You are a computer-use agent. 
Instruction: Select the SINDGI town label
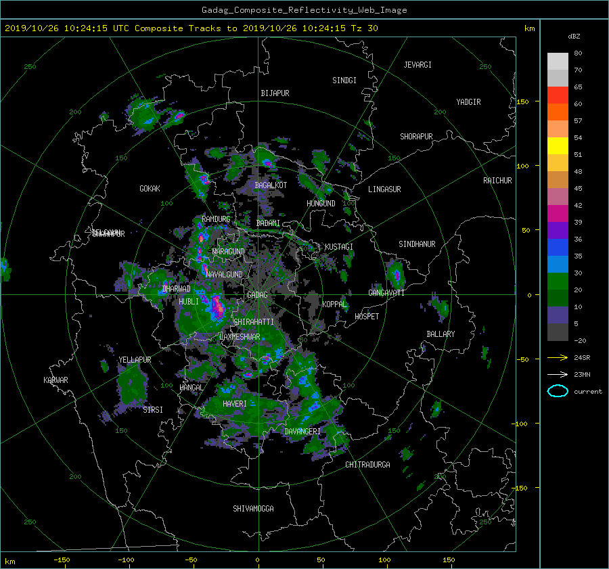click(x=344, y=81)
